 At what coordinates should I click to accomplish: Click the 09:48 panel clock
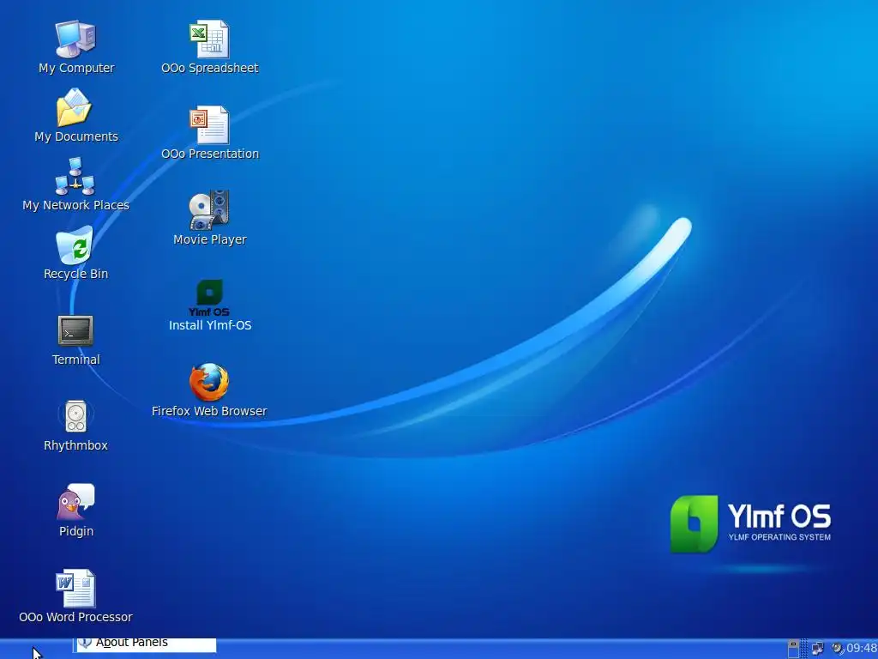pyautogui.click(x=862, y=649)
